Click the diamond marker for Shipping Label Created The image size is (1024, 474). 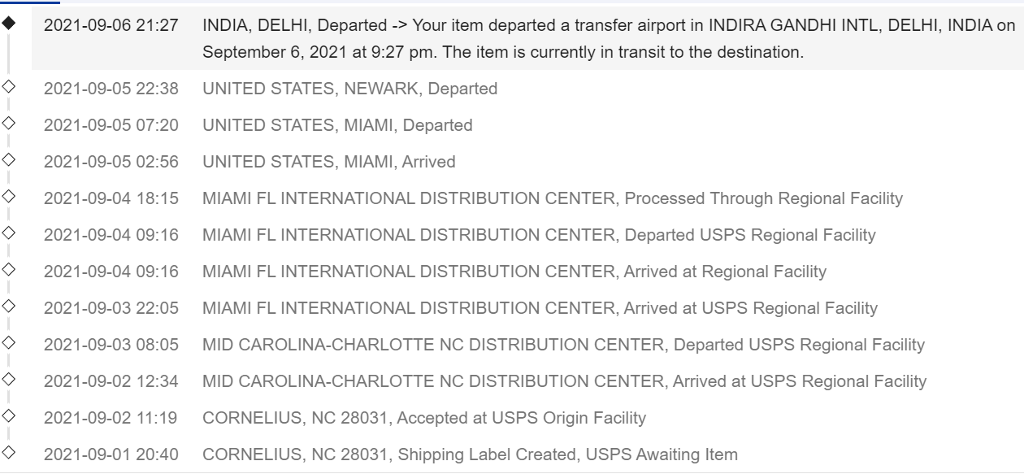pos(9,452)
